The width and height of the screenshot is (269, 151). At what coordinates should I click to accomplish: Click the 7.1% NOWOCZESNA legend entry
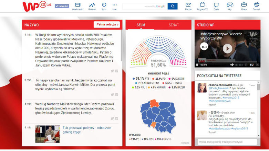(147, 83)
